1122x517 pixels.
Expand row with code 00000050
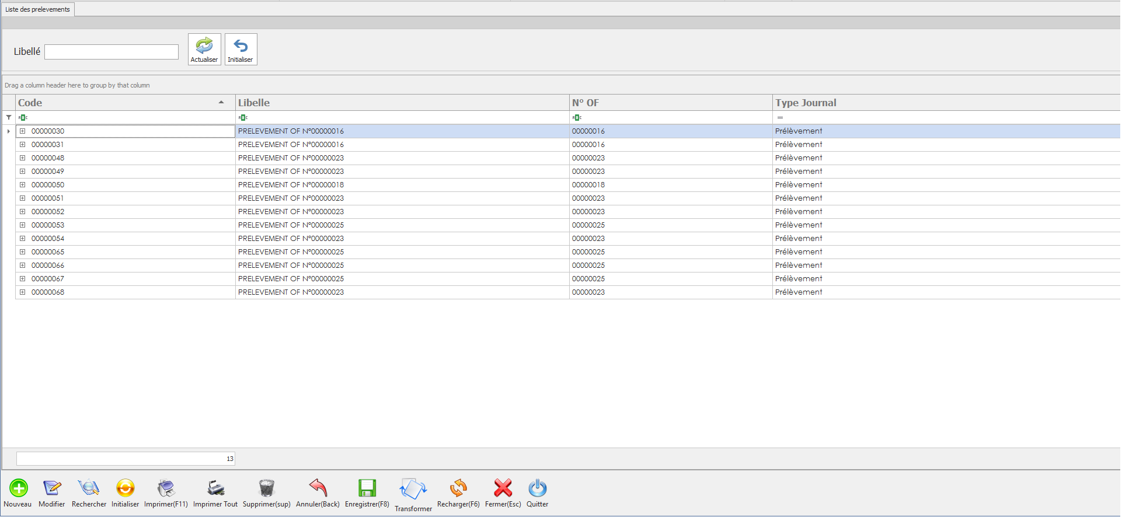pos(23,185)
